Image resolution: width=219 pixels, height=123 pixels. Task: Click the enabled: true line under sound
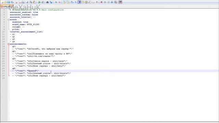click(x=20, y=22)
